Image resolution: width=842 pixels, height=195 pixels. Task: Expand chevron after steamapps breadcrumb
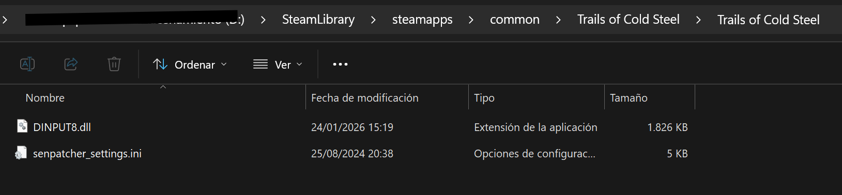(471, 20)
